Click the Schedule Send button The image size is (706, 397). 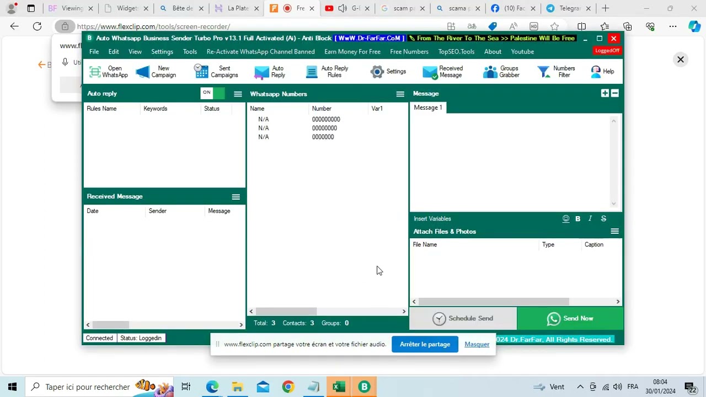(x=463, y=318)
